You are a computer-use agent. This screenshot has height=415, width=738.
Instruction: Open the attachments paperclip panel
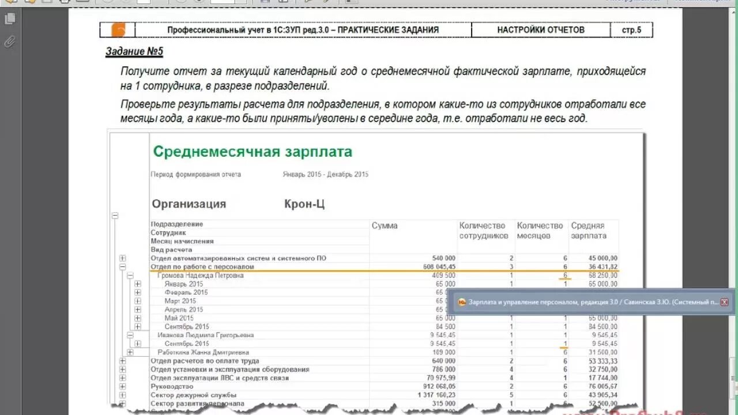click(x=9, y=41)
